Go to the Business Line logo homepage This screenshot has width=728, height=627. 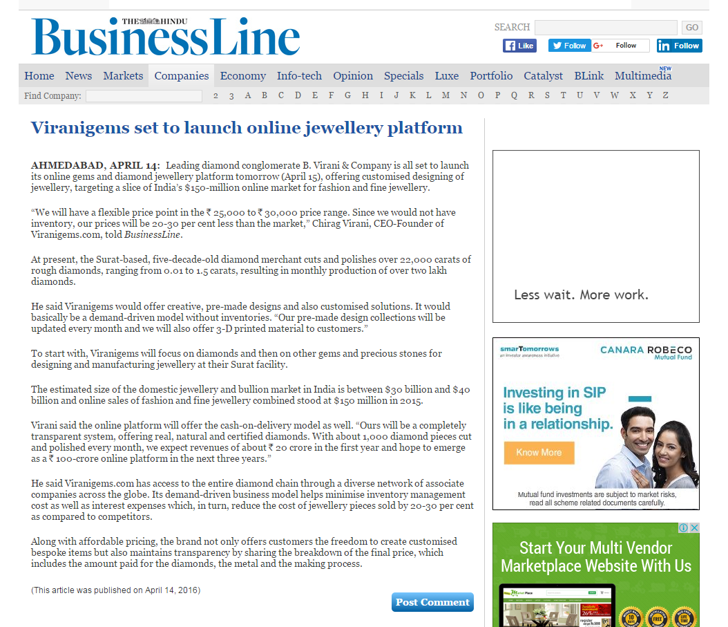(x=166, y=37)
